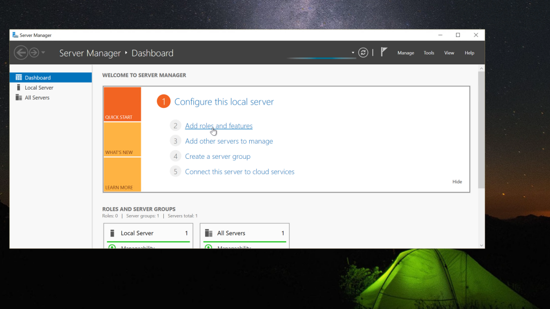Go back with the back arrow
This screenshot has width=550, height=309.
click(x=21, y=53)
